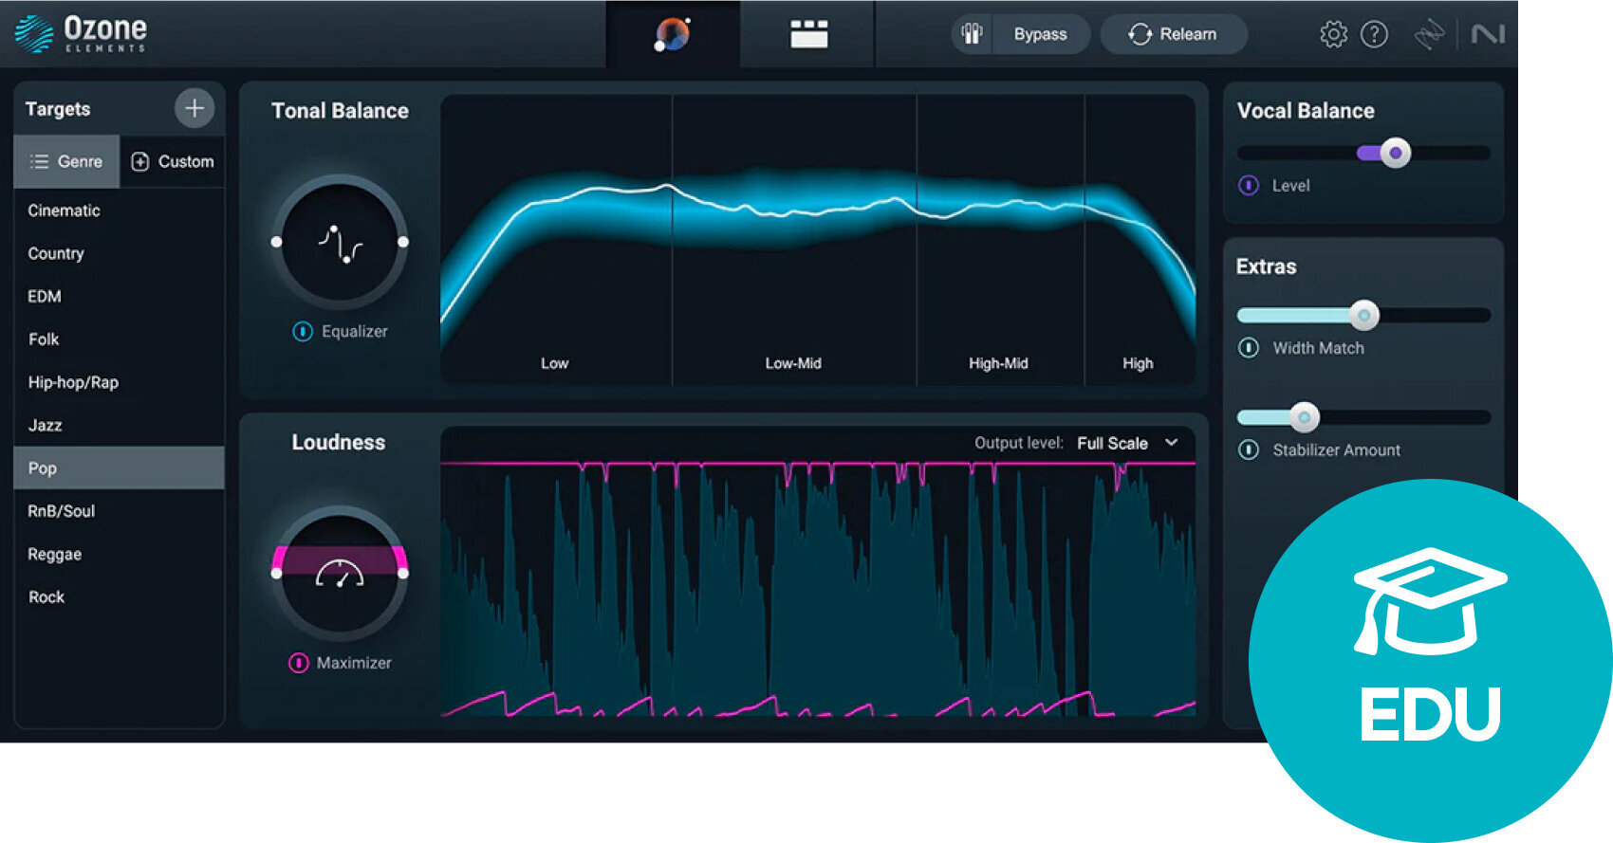Toggle the Width Match power button
This screenshot has width=1613, height=843.
point(1249,348)
